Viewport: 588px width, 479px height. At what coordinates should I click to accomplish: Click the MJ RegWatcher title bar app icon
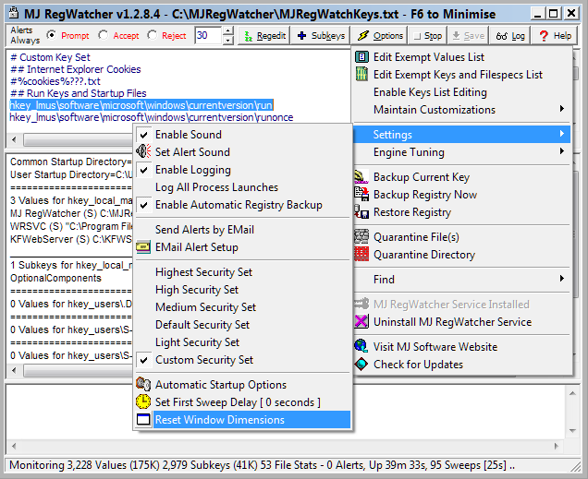tap(14, 14)
